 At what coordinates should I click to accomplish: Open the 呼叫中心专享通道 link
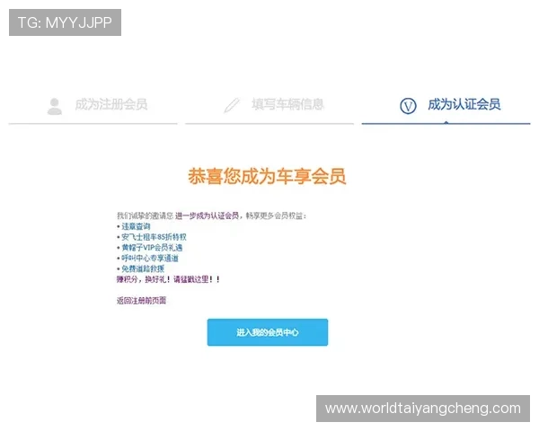[150, 258]
